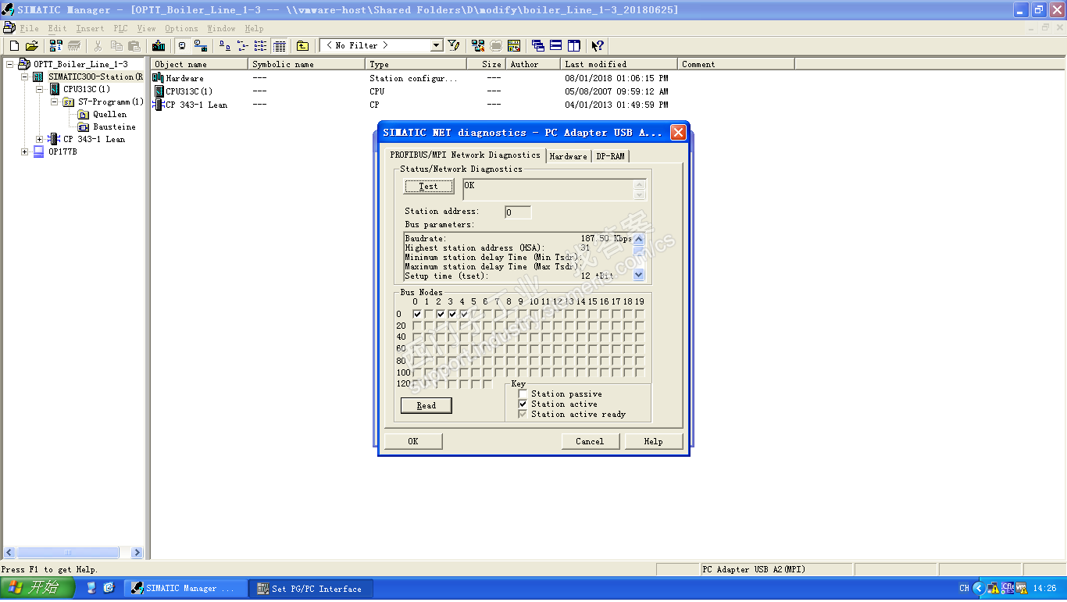Toggle bus node 4 checkbox
Viewport: 1067px width, 602px height.
(464, 314)
